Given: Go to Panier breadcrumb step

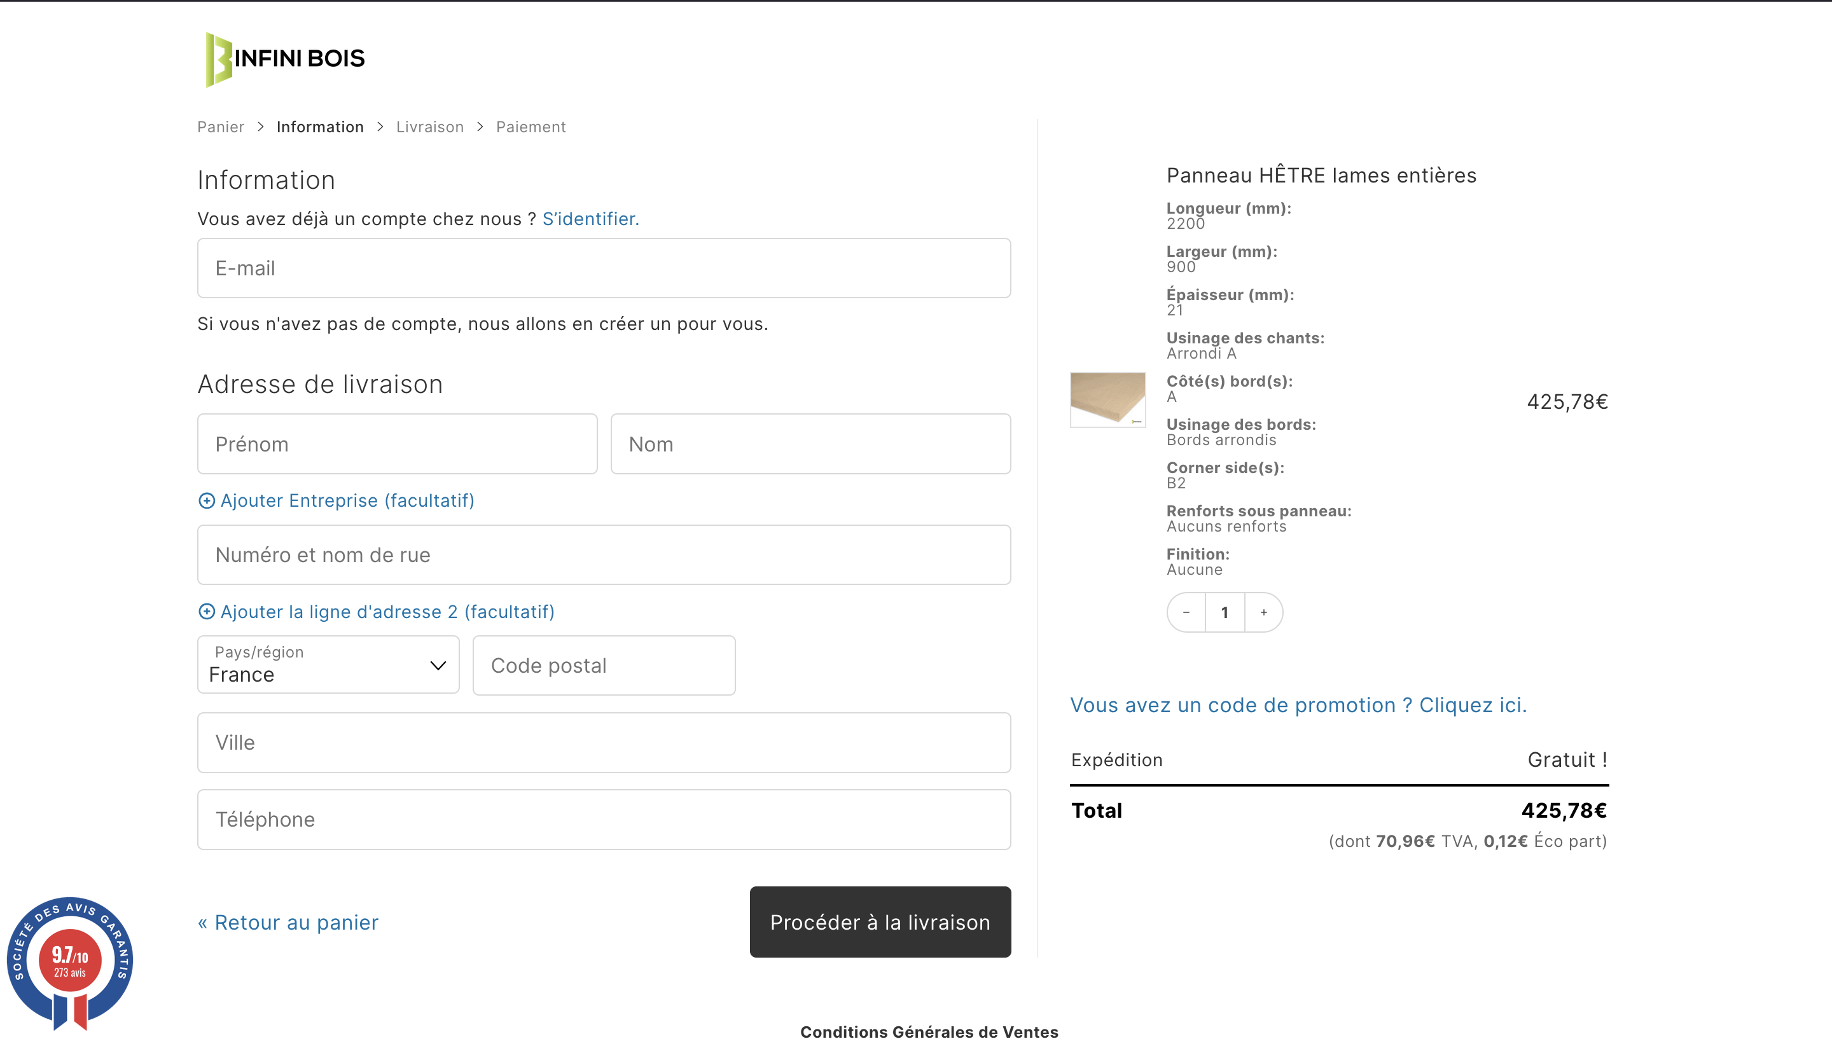Looking at the screenshot, I should (x=221, y=127).
